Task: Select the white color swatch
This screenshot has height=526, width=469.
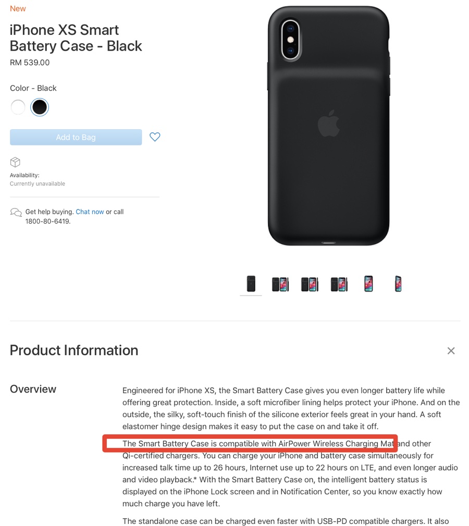Action: (x=18, y=107)
